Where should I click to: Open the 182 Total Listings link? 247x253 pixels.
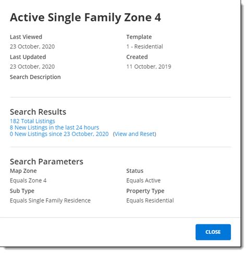[32, 121]
